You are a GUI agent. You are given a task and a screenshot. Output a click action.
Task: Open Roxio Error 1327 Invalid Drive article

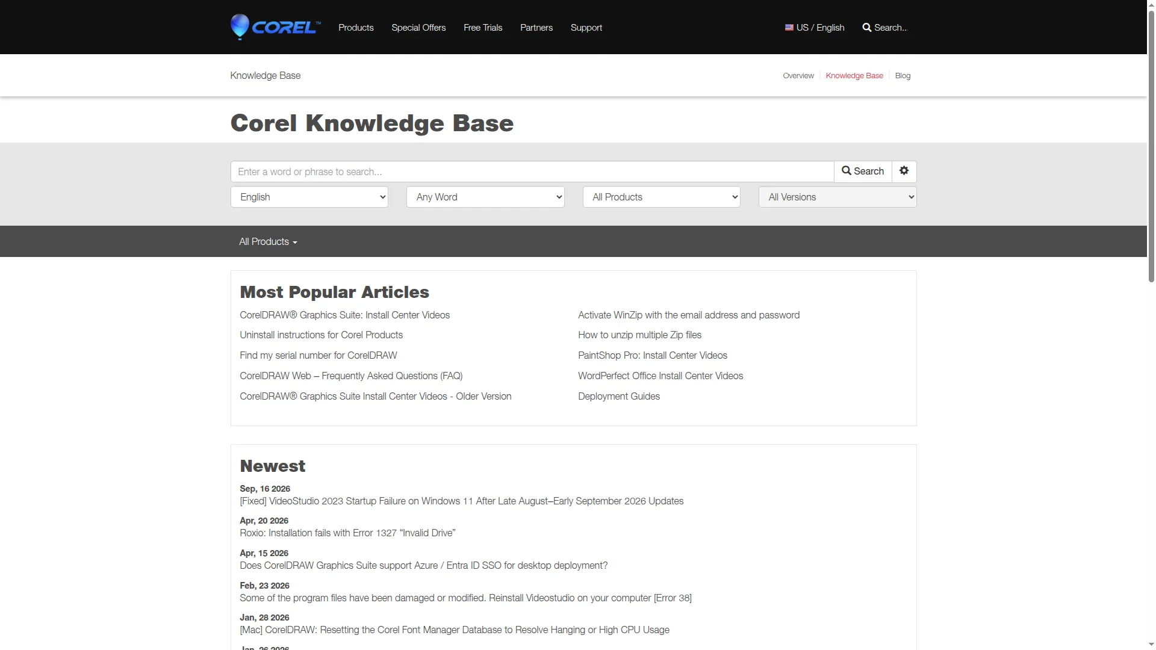(347, 533)
